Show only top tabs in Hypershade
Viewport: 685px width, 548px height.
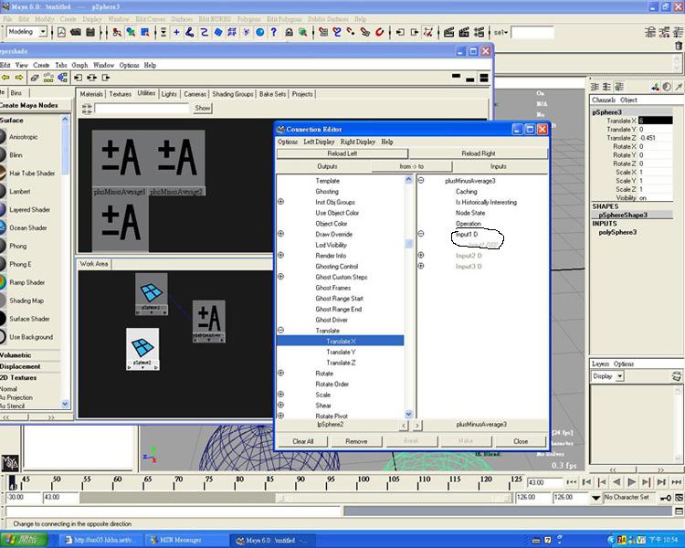click(x=456, y=76)
